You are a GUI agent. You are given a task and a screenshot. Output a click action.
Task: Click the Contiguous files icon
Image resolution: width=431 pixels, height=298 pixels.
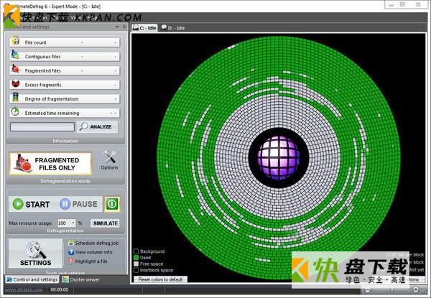pos(15,55)
